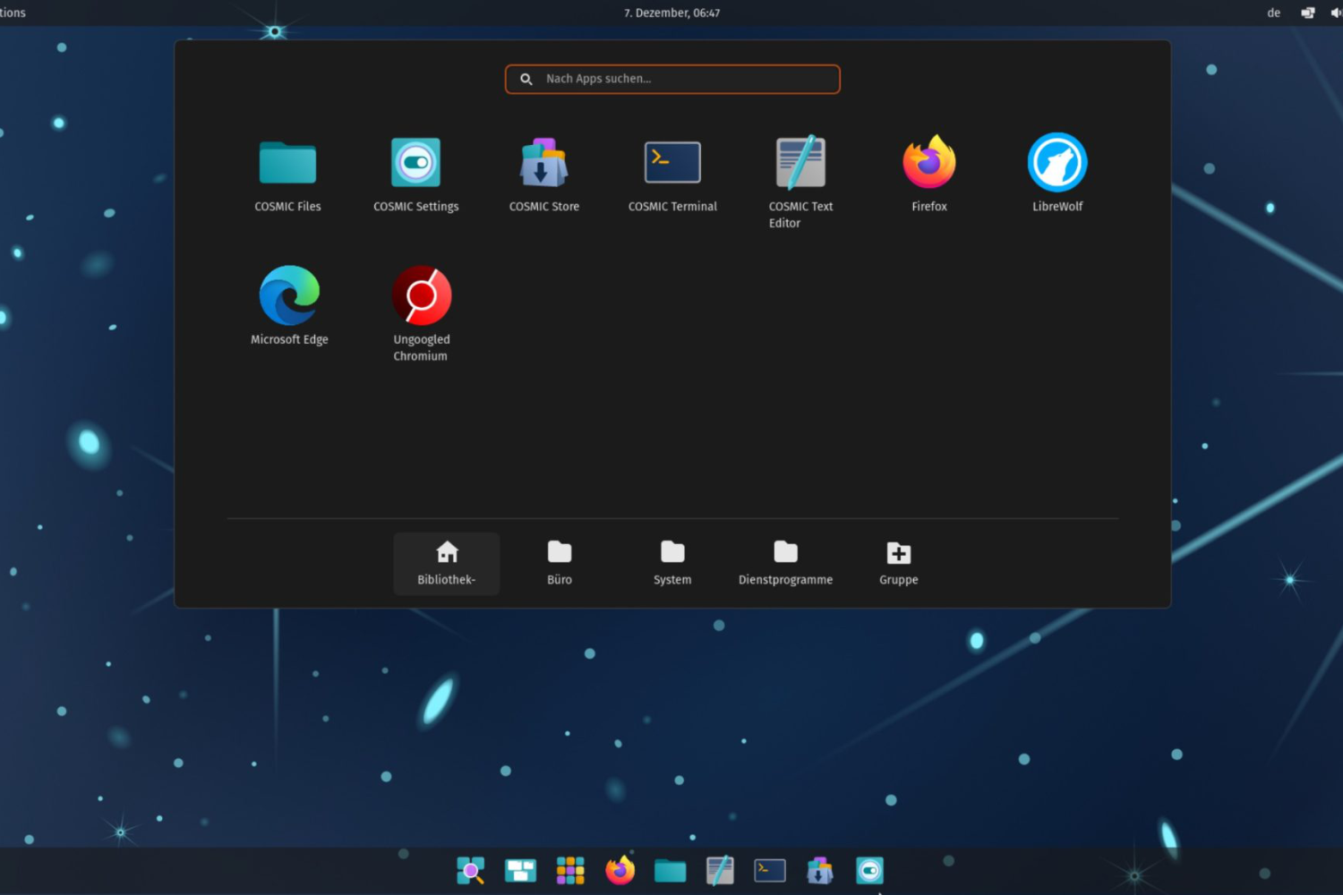Toggle the app library grid icon in the dock
The image size is (1343, 895).
[x=570, y=870]
